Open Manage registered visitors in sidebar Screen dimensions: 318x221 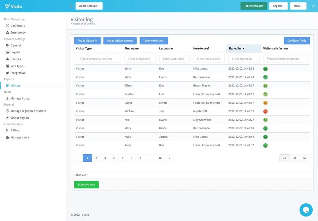point(28,111)
